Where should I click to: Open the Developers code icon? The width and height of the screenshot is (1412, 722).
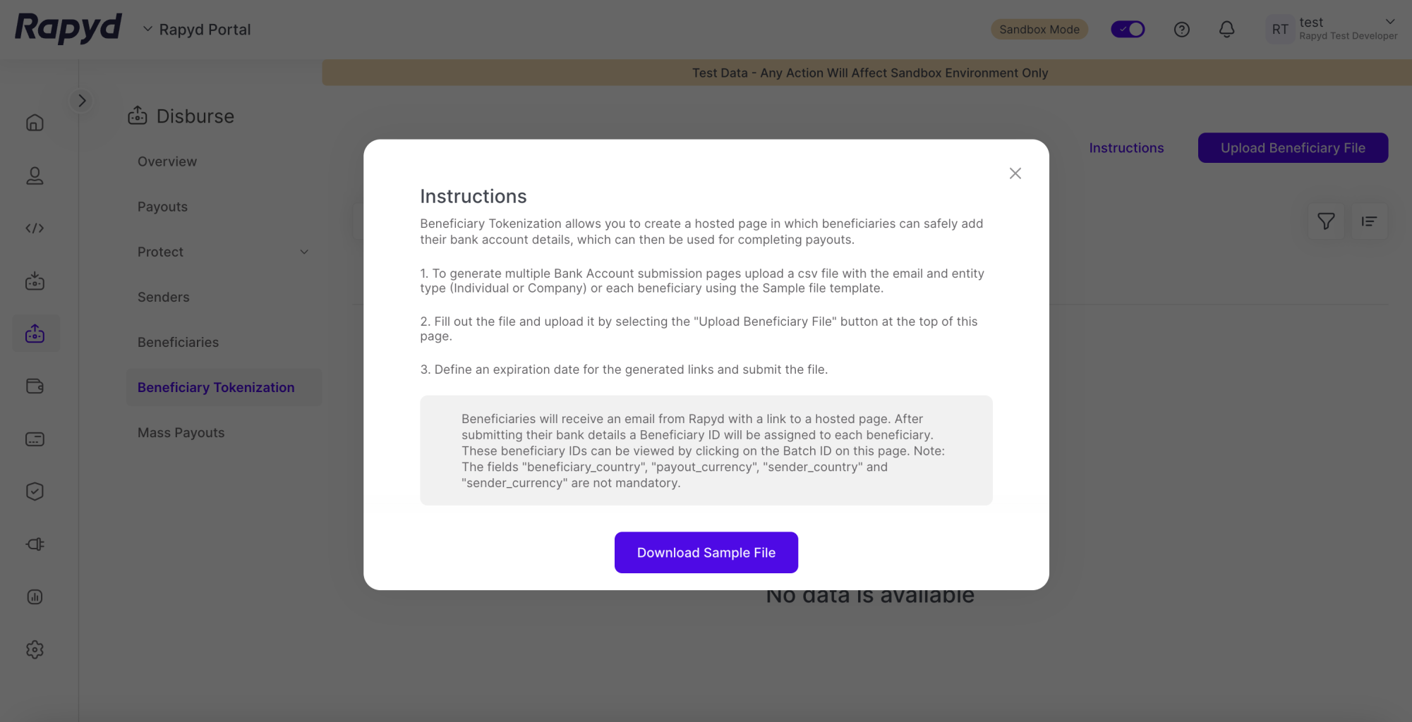tap(35, 228)
